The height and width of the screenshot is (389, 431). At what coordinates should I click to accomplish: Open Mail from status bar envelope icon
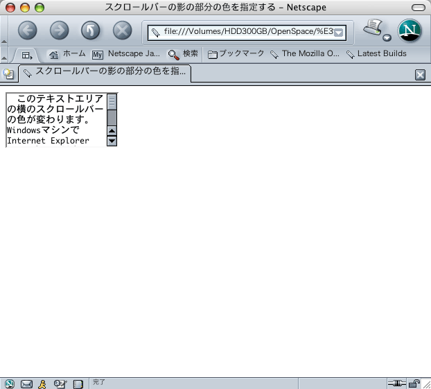pos(26,383)
